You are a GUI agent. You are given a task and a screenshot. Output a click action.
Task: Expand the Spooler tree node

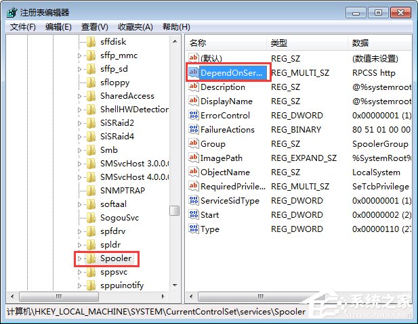(79, 258)
